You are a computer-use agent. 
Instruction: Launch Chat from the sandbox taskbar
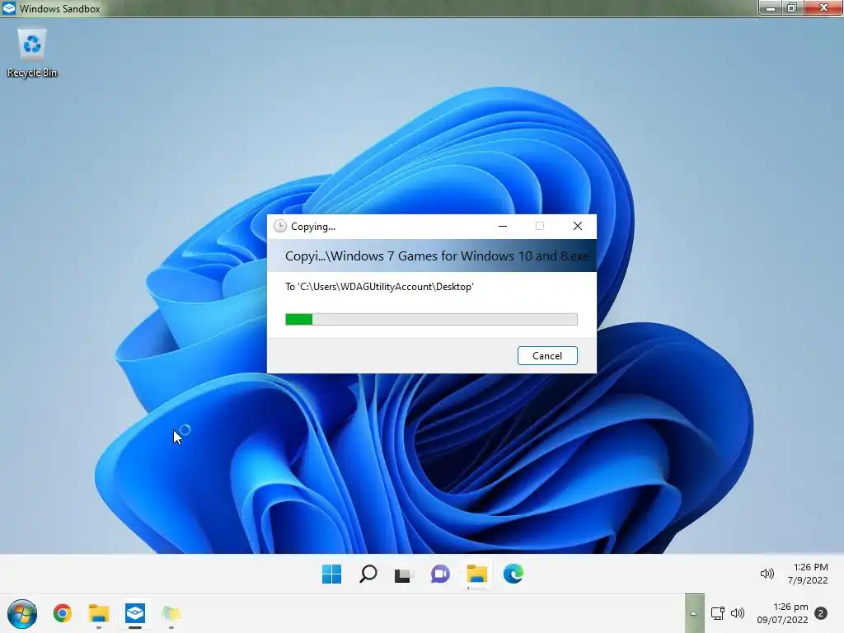440,574
